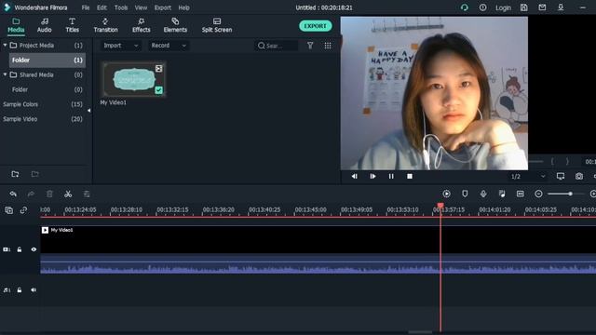Click the support headset icon
596x335 pixels.
464,7
